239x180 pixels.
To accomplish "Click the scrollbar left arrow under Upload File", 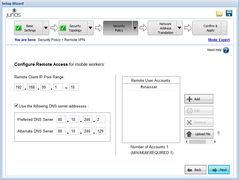I will click(x=187, y=142).
